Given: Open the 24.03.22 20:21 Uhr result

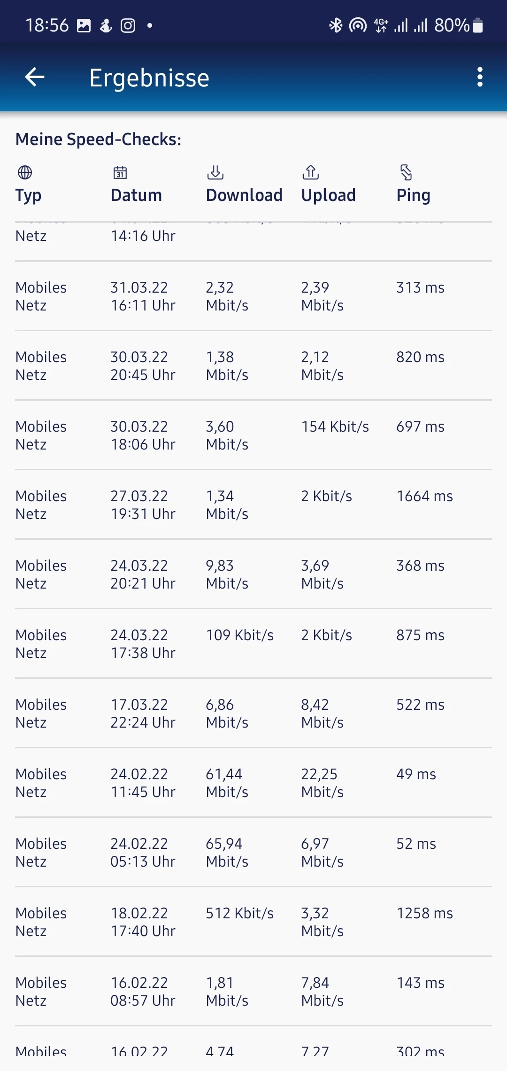Looking at the screenshot, I should (x=253, y=574).
